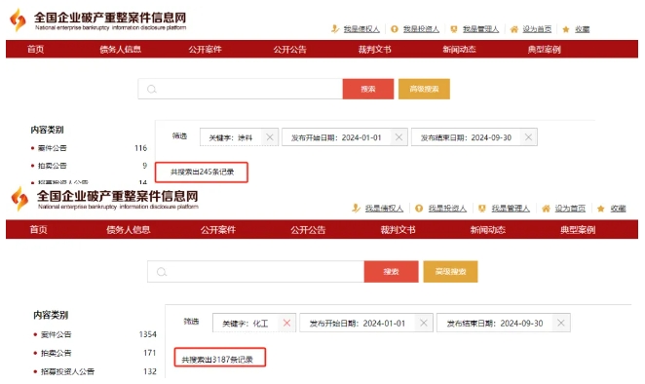Click the red 搜索 button on the 化工 page

point(392,272)
